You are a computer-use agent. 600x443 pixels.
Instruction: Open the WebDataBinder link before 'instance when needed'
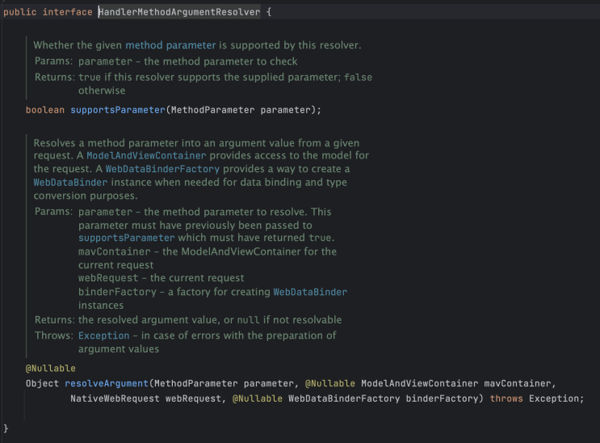pyautogui.click(x=70, y=183)
